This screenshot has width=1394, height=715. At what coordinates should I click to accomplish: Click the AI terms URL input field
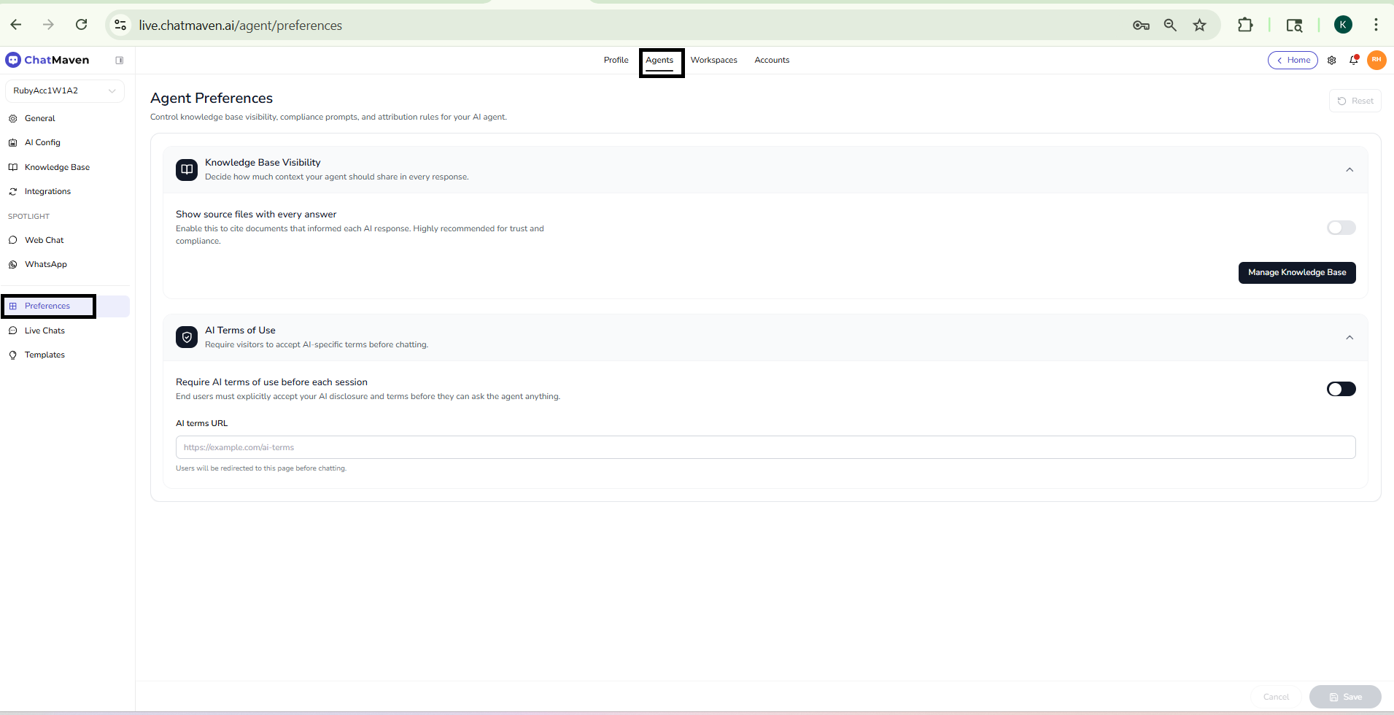coord(765,447)
